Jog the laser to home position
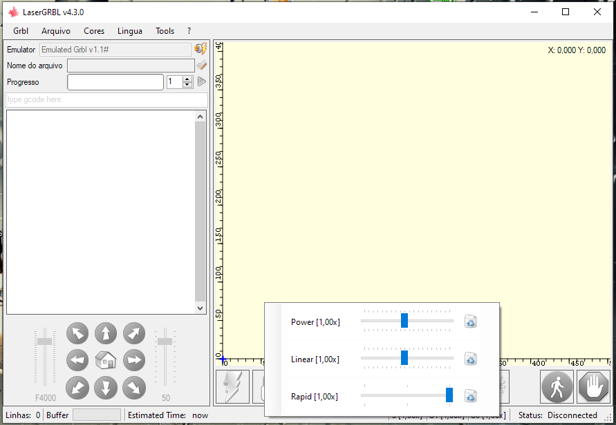The height and width of the screenshot is (425, 616). (x=105, y=360)
